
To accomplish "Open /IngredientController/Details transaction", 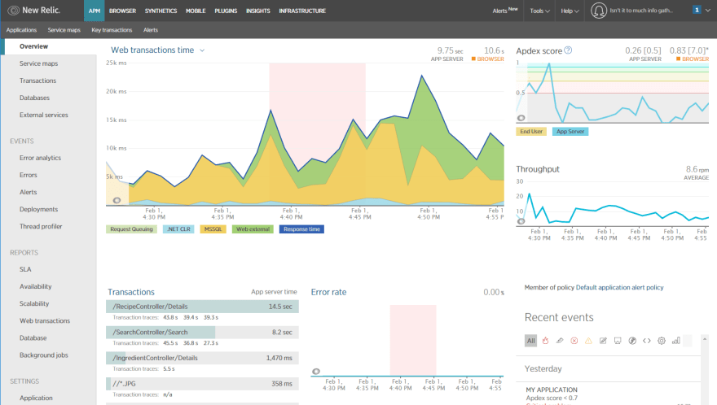I will (x=202, y=358).
